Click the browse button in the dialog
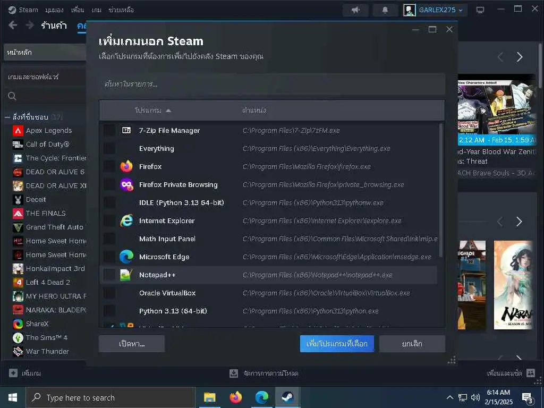Screen dimensions: 544x408 point(132,344)
